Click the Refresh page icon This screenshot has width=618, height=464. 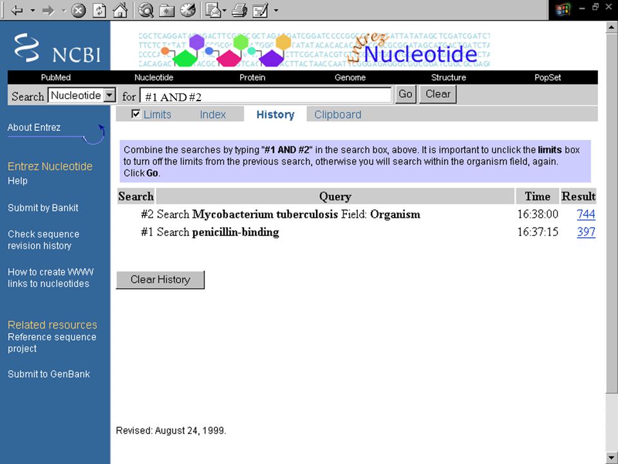(99, 10)
